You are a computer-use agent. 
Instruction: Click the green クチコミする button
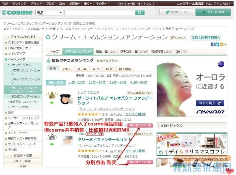point(213,12)
